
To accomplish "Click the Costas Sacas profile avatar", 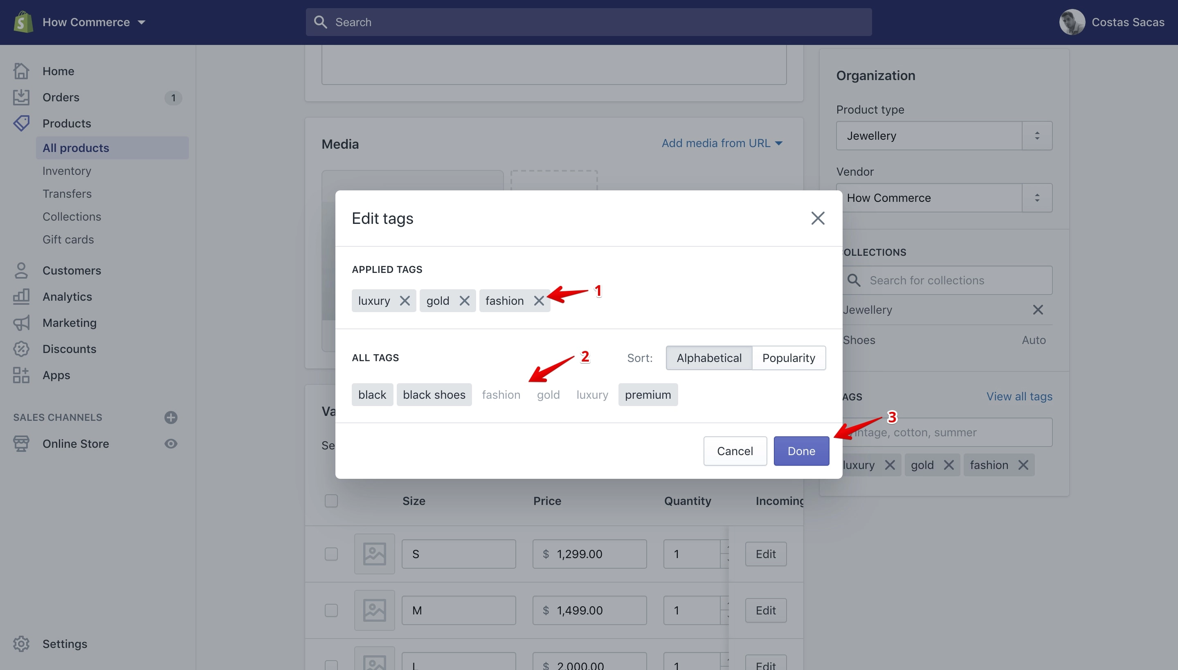I will (1072, 22).
